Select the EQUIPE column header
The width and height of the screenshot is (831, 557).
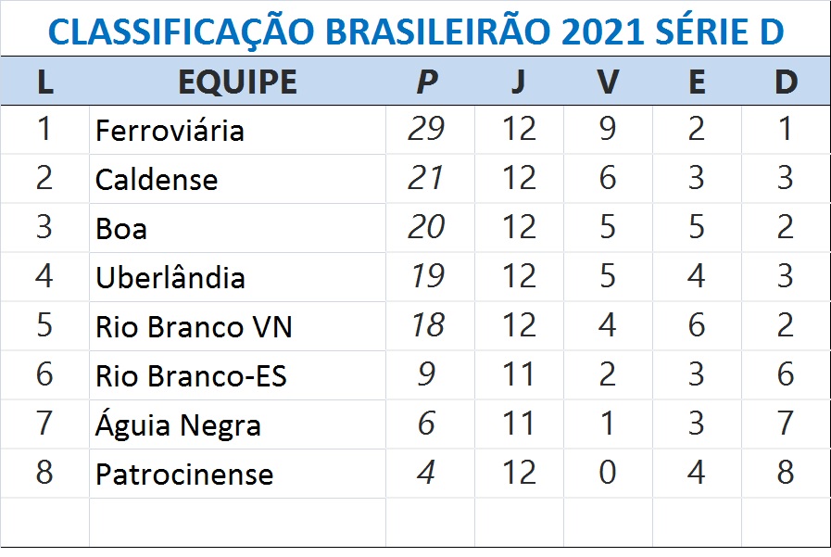click(237, 82)
